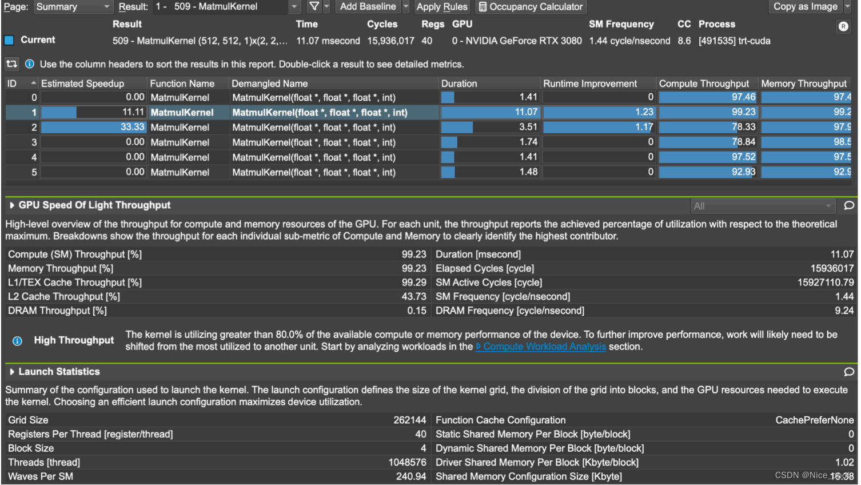Select kernel row ID 0 MatmulKernel

(x=428, y=97)
